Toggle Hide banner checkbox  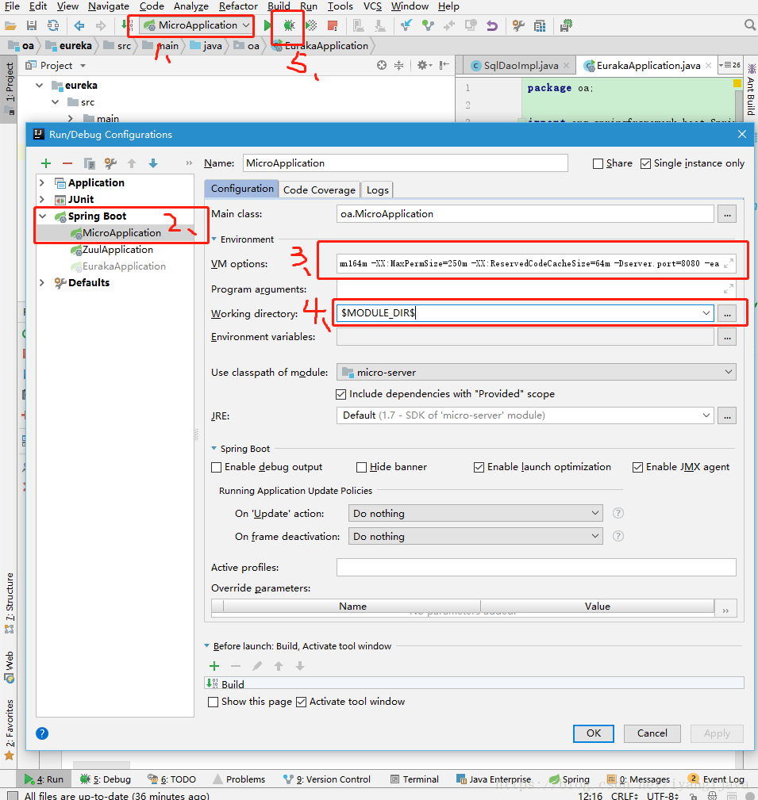(x=361, y=467)
